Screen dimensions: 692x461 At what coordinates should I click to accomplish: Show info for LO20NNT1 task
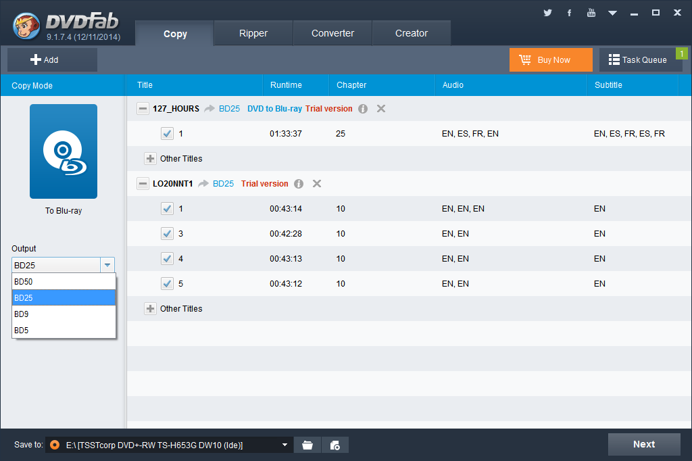299,184
